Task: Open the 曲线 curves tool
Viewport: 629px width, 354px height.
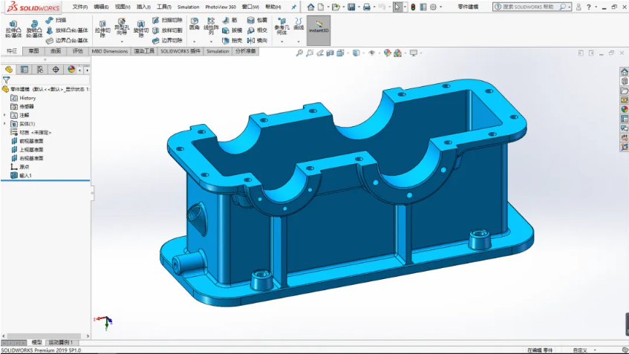Action: (x=299, y=24)
